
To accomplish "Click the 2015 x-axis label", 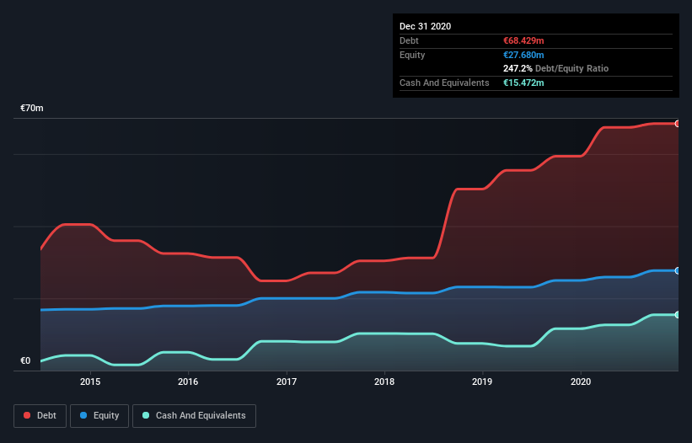I will (x=90, y=382).
